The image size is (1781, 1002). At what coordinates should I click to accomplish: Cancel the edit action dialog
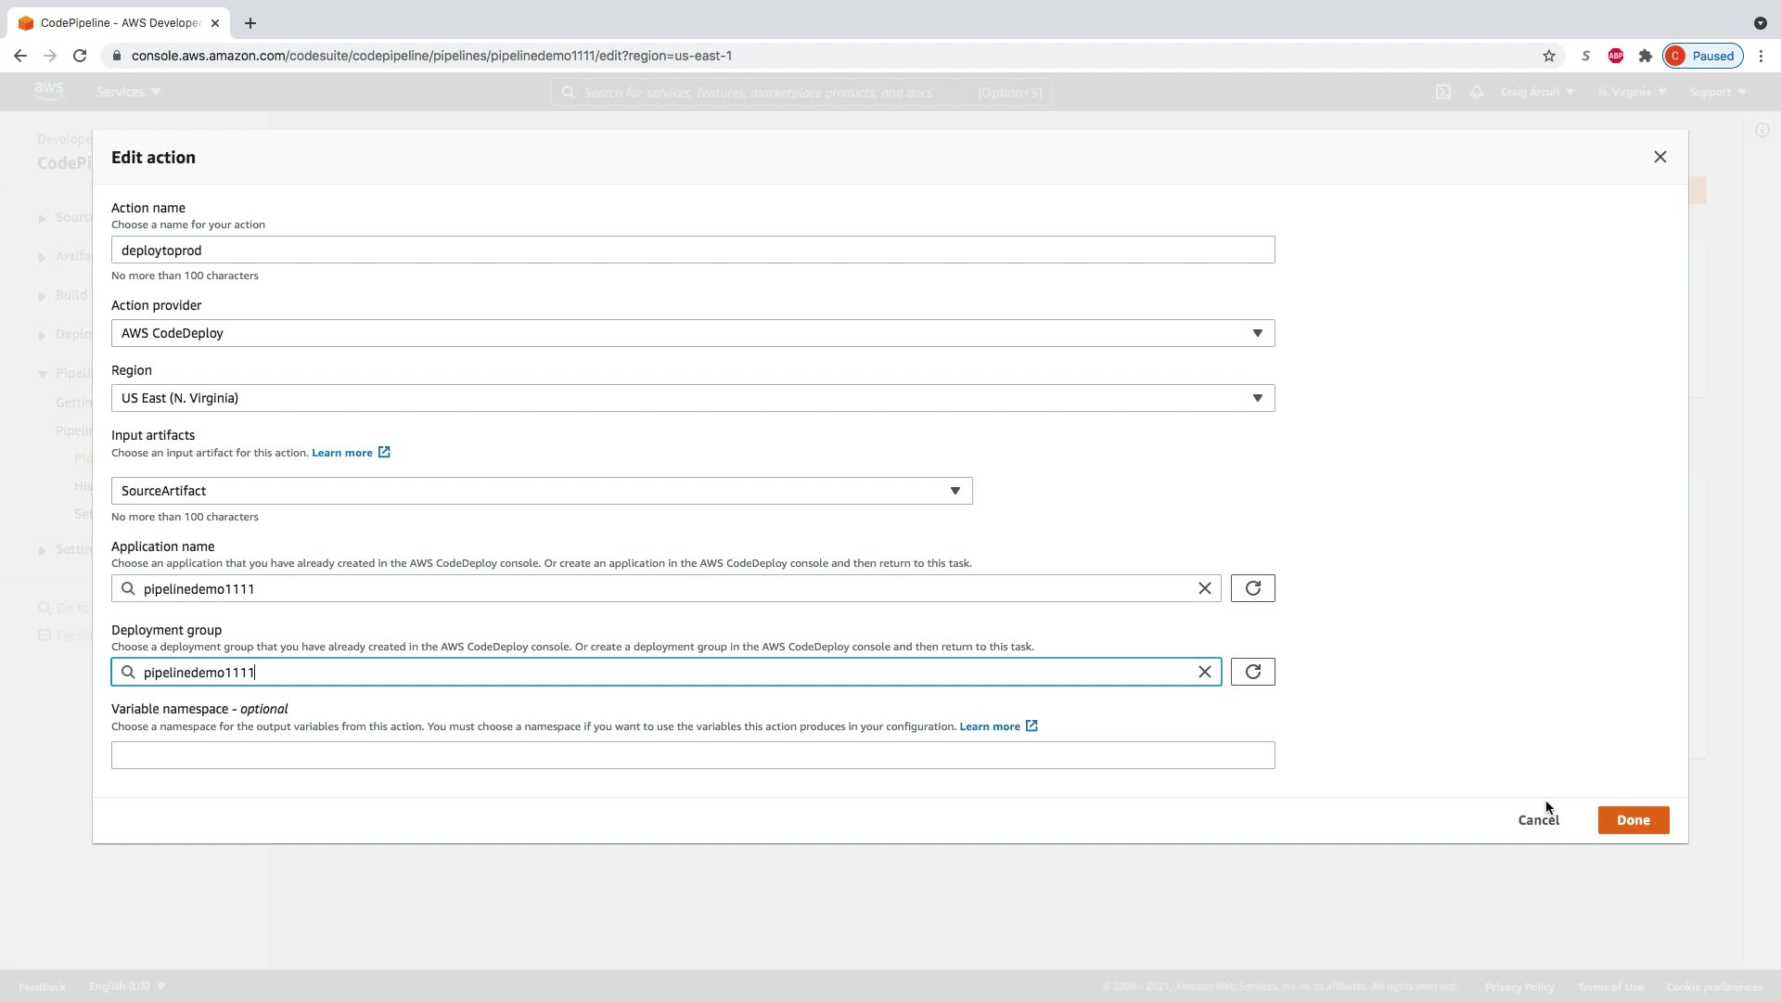tap(1538, 820)
